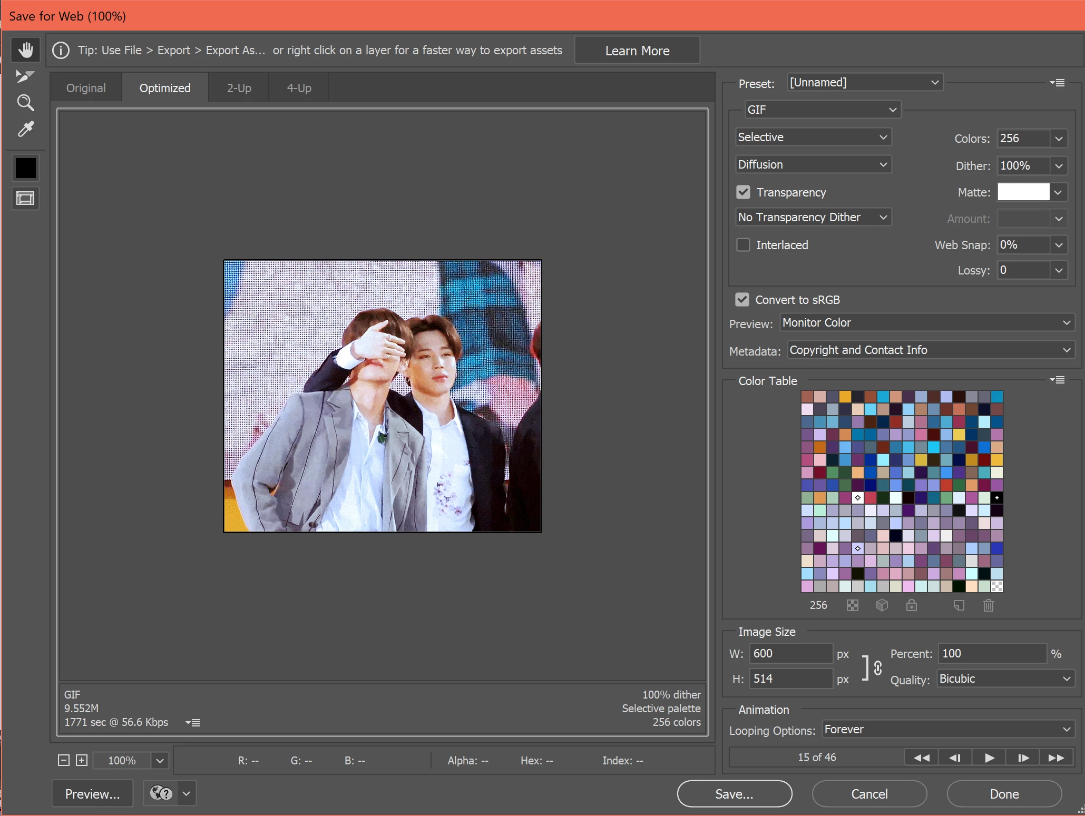
Task: Uncheck the Transparency checkbox
Action: [x=743, y=192]
